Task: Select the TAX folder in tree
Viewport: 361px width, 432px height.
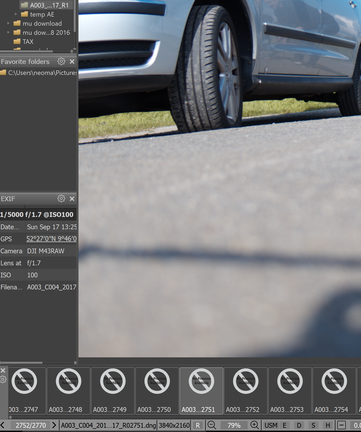Action: 28,42
